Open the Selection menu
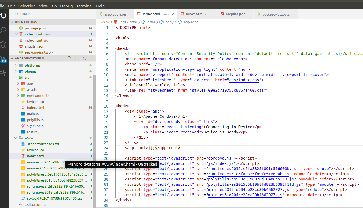Viewport: 363px width, 208px height. [27, 6]
